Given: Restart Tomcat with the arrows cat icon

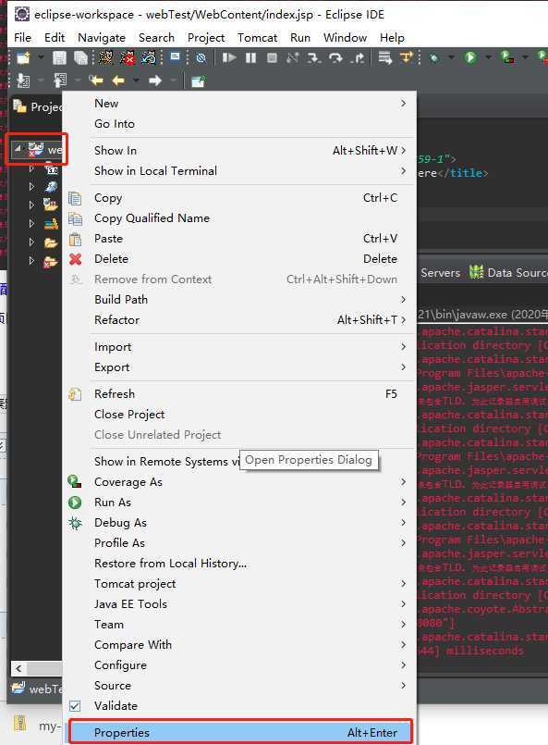Looking at the screenshot, I should pyautogui.click(x=149, y=58).
